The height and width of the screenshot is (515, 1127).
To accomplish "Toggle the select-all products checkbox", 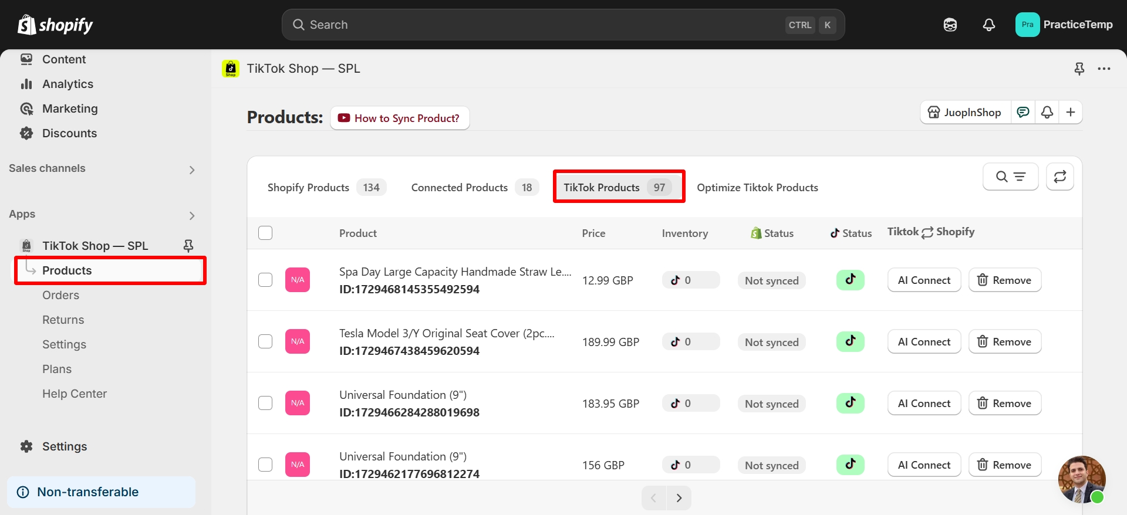I will 265,233.
